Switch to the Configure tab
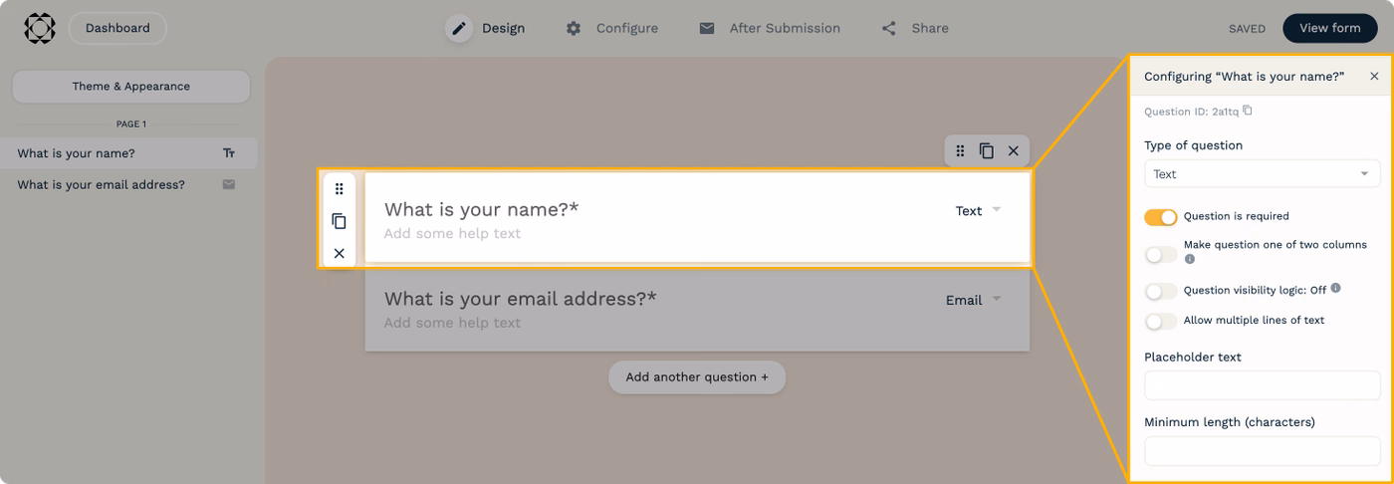 [612, 28]
